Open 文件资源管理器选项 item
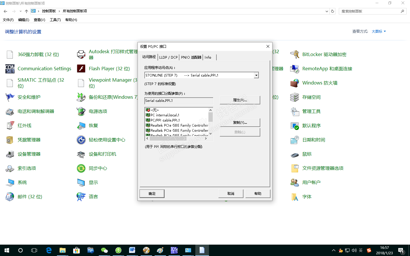 (317, 168)
